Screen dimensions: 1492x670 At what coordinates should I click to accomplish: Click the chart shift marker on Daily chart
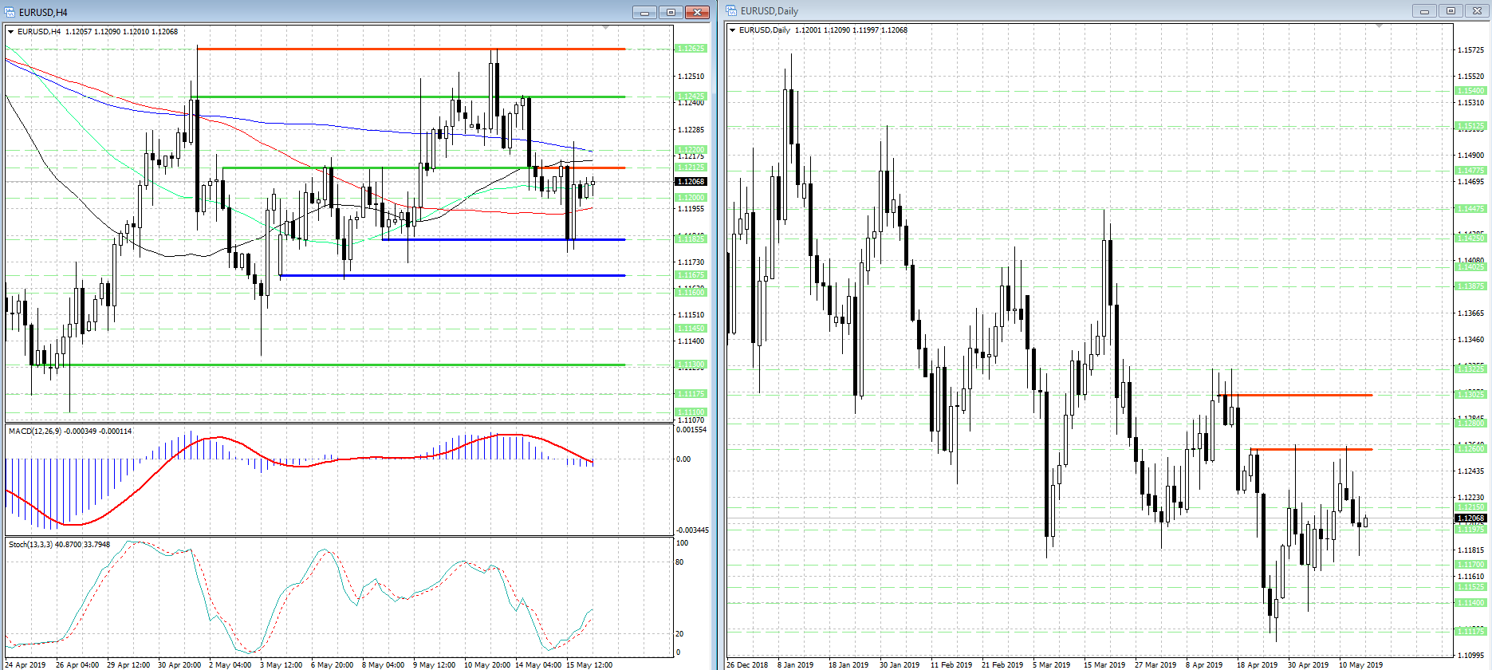coord(1380,26)
